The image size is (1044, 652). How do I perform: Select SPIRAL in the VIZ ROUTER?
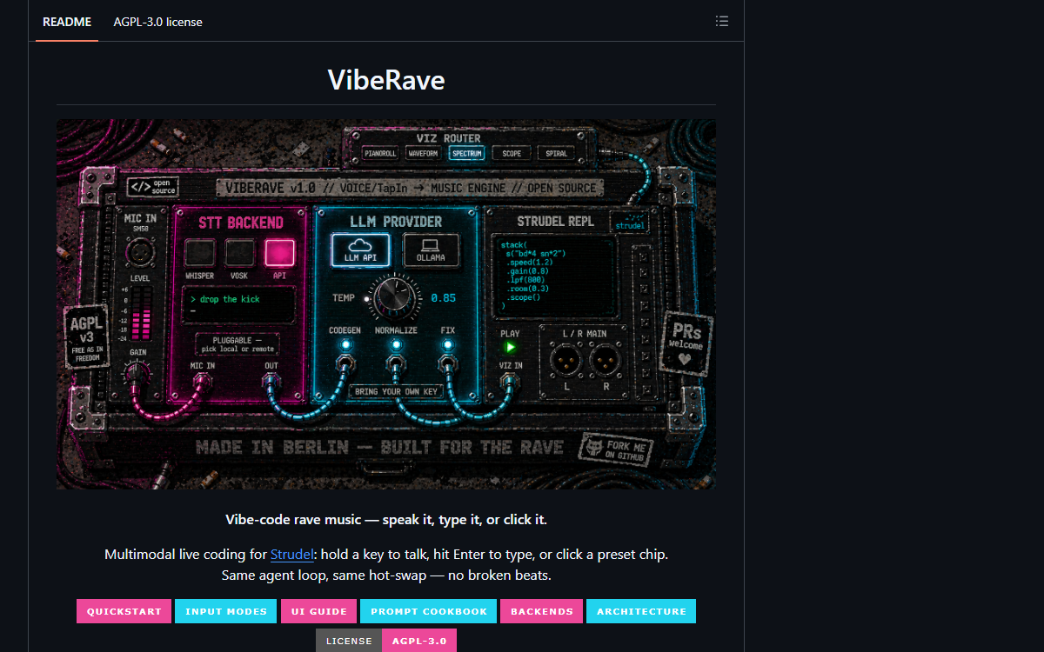[556, 154]
